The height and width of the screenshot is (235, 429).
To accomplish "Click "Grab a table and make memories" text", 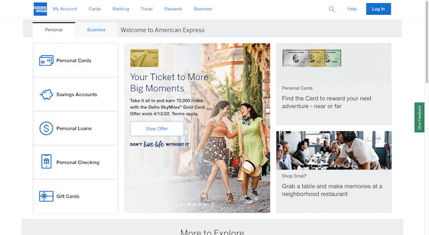I will coord(332,190).
